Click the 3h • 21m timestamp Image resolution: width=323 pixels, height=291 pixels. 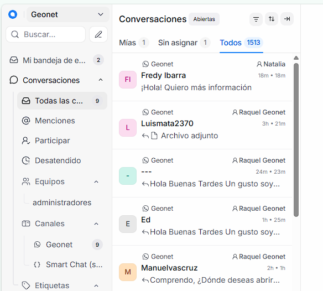click(x=274, y=124)
